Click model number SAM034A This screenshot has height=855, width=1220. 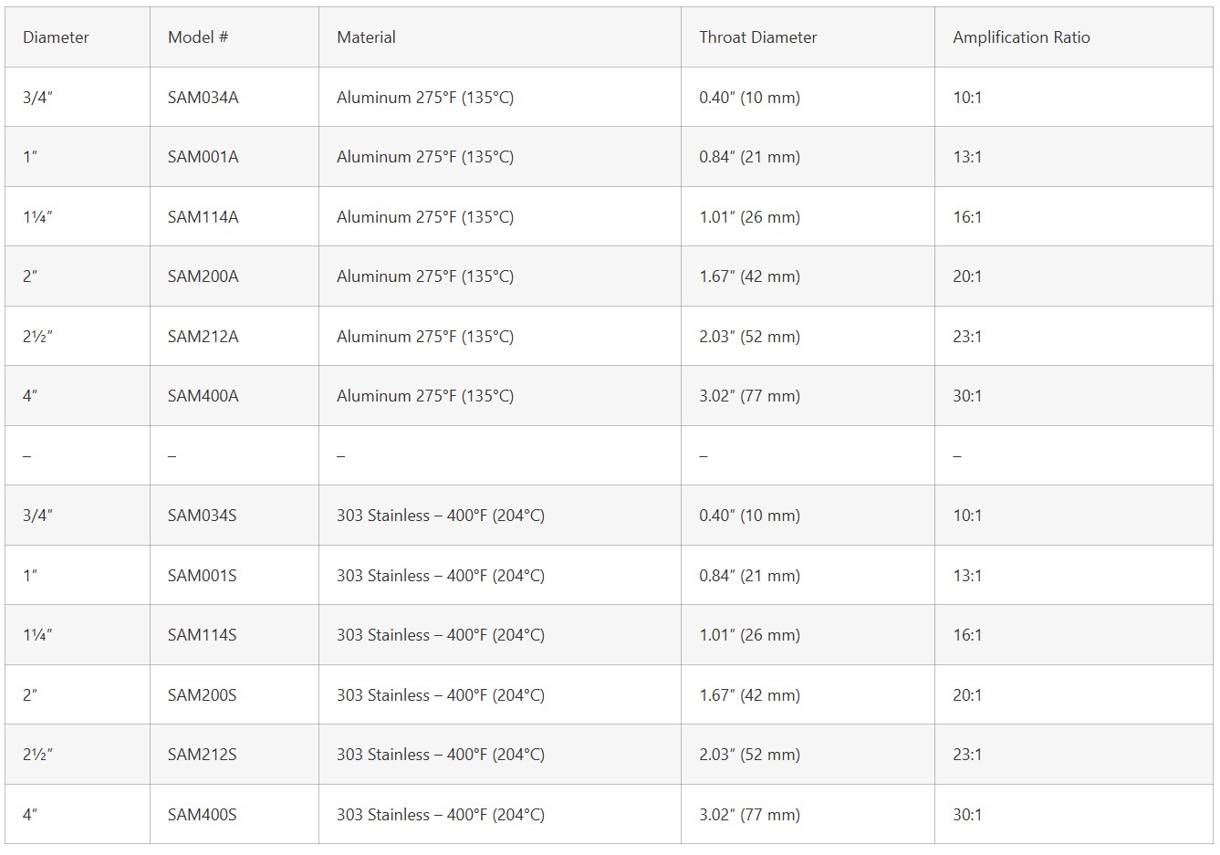(x=203, y=98)
